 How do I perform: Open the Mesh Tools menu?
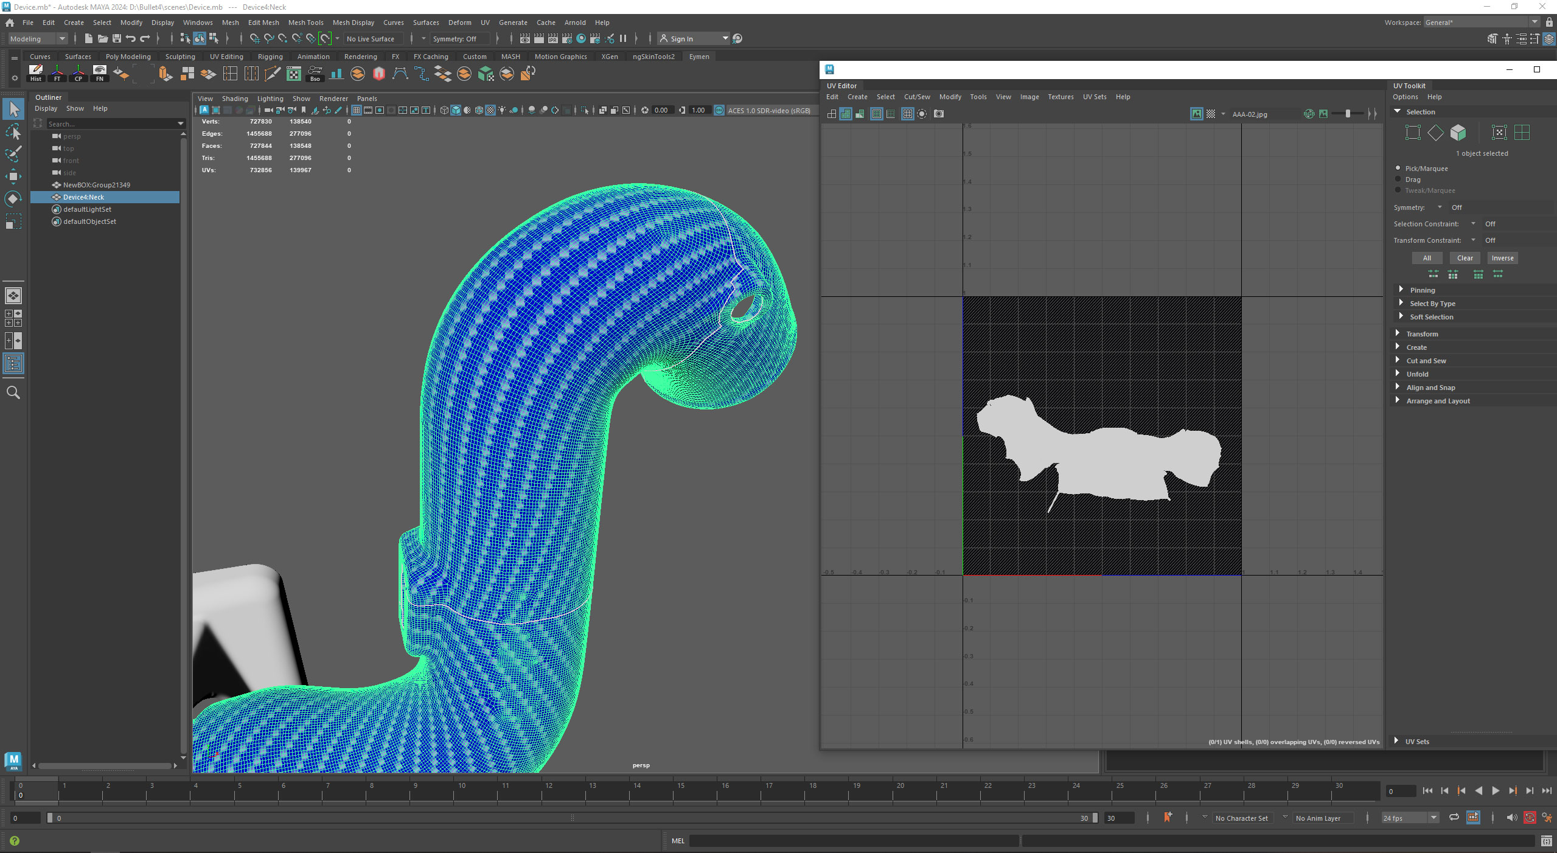tap(305, 23)
